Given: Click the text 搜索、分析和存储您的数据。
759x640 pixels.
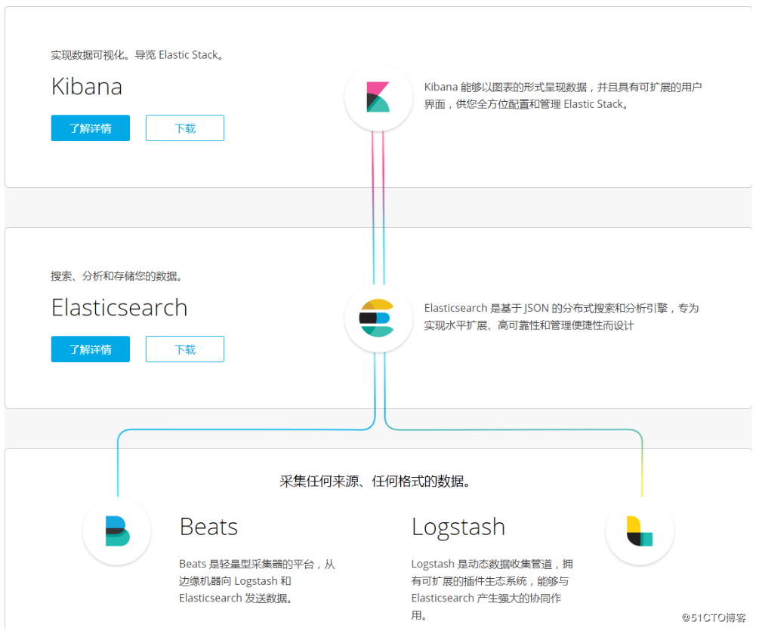Looking at the screenshot, I should tap(118, 276).
